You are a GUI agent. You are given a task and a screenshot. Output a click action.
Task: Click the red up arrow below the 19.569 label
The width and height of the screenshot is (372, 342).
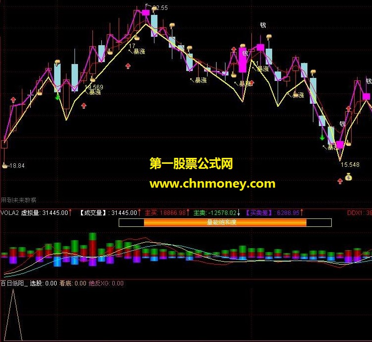coord(84,106)
